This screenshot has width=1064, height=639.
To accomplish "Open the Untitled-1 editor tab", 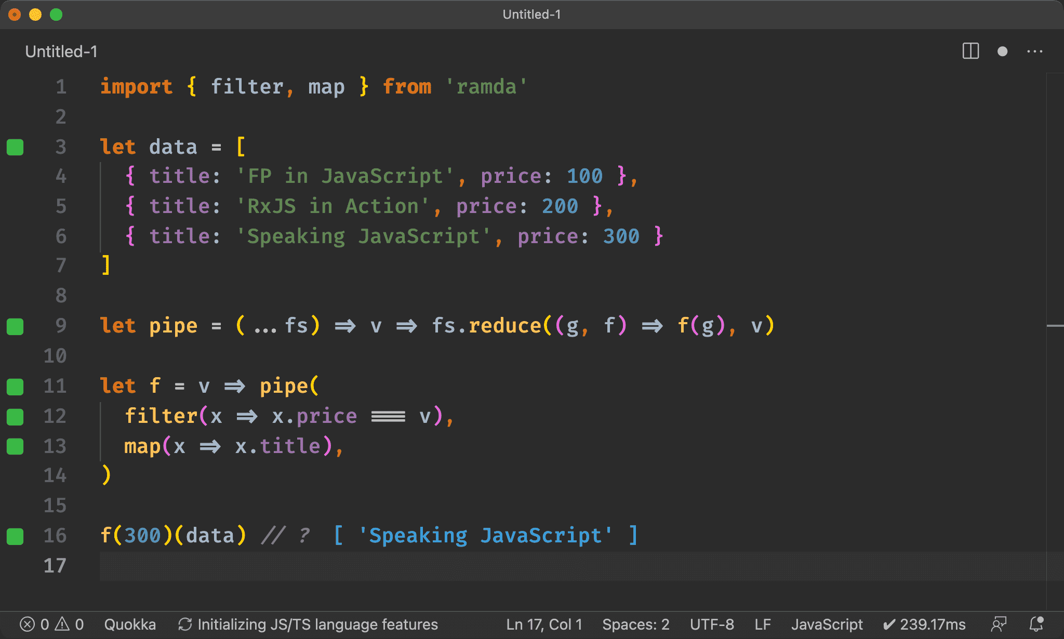I will pos(61,51).
